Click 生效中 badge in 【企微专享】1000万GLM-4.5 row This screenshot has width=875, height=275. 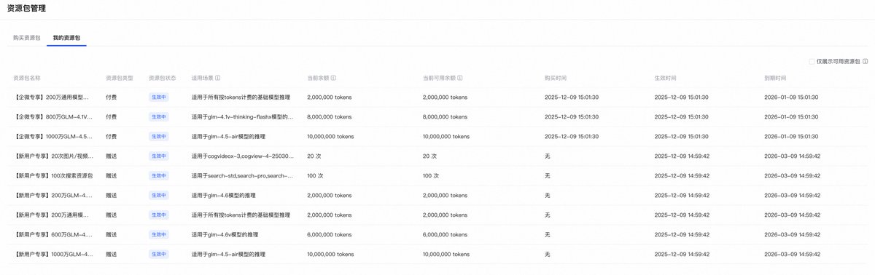(x=158, y=136)
